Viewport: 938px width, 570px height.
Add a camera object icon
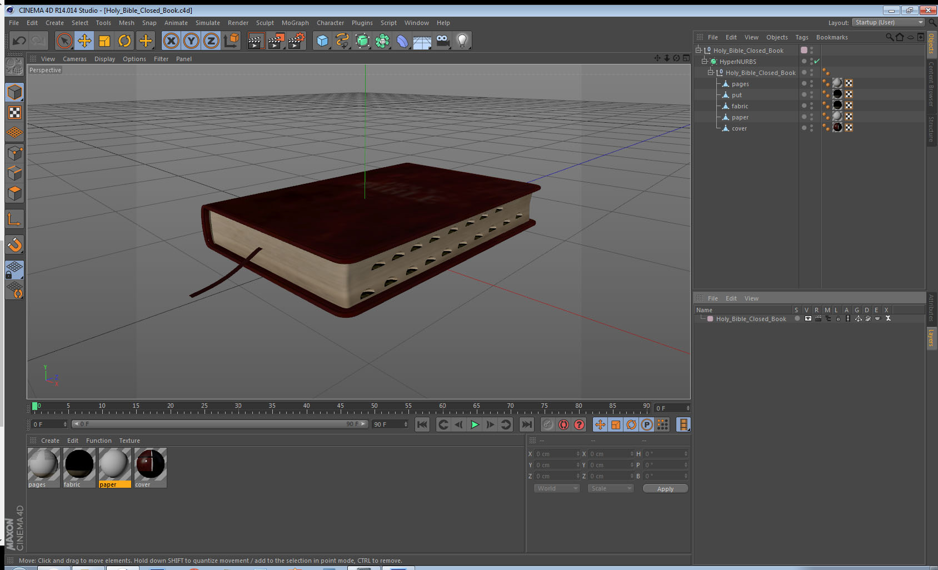pyautogui.click(x=442, y=41)
